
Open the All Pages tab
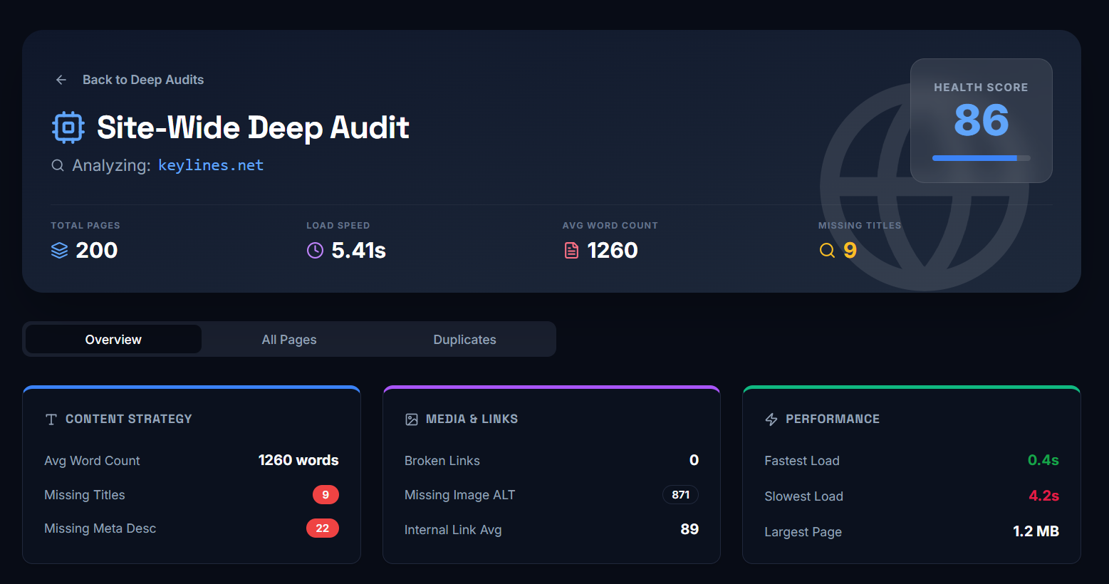pos(289,340)
